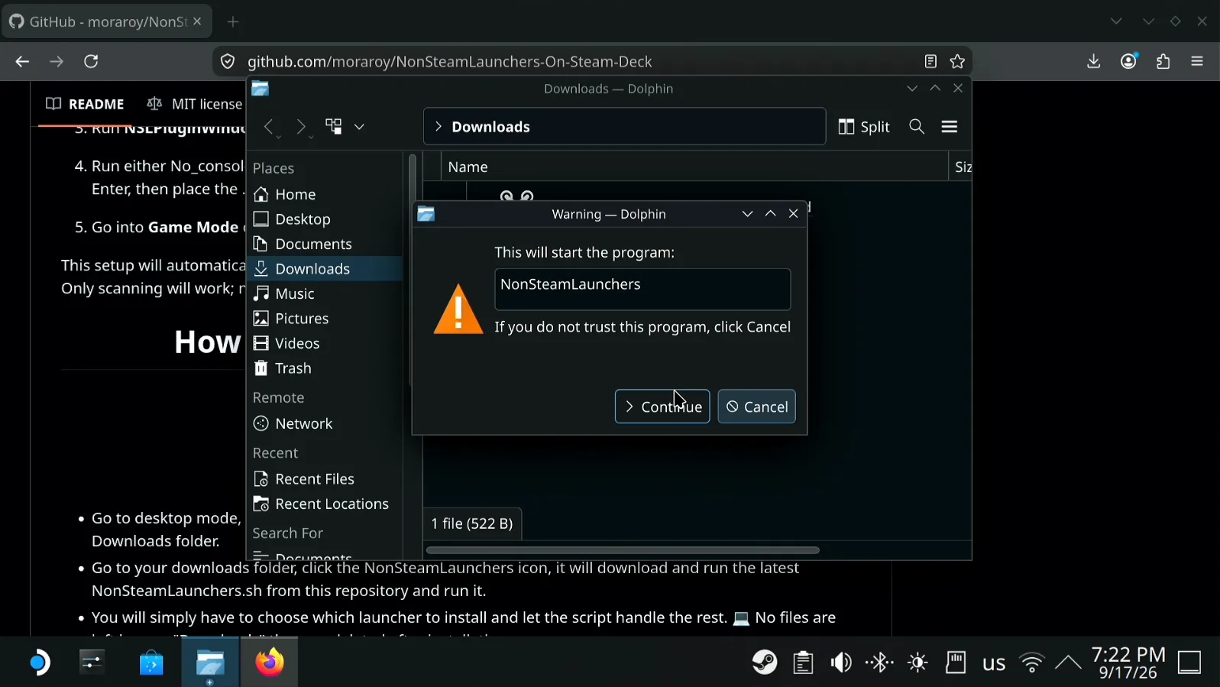This screenshot has width=1220, height=687.
Task: Switch to MIT license tab
Action: [194, 104]
